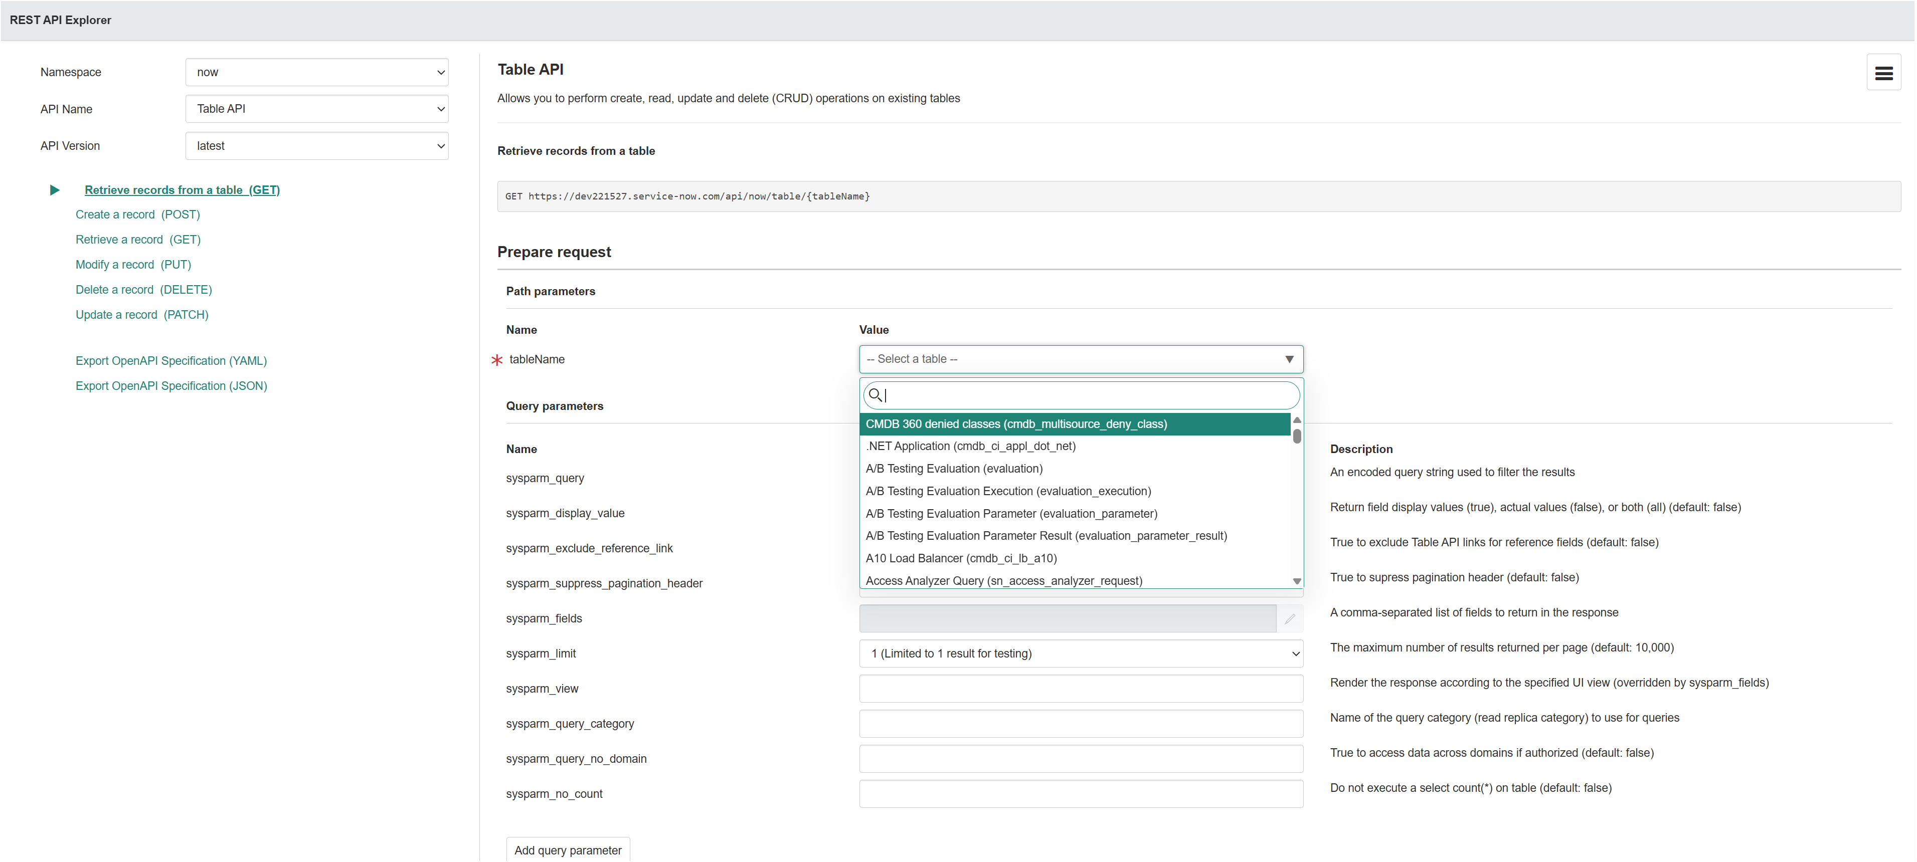The width and height of the screenshot is (1917, 862).
Task: Click the table list scrollbar thumb
Action: [x=1296, y=436]
